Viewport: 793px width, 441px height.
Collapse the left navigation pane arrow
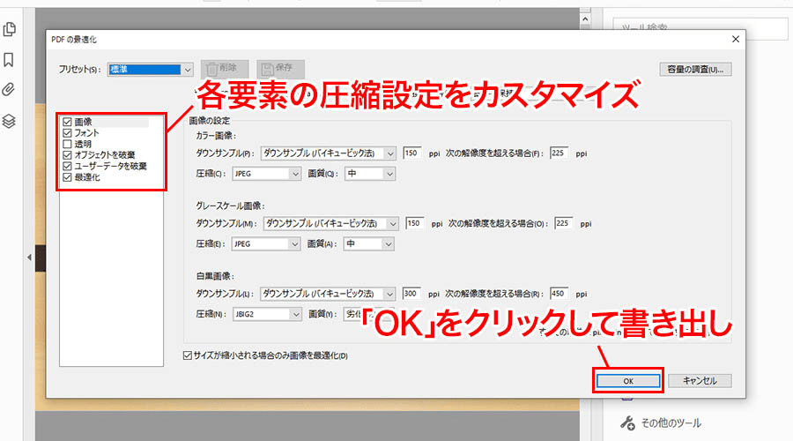[29, 258]
